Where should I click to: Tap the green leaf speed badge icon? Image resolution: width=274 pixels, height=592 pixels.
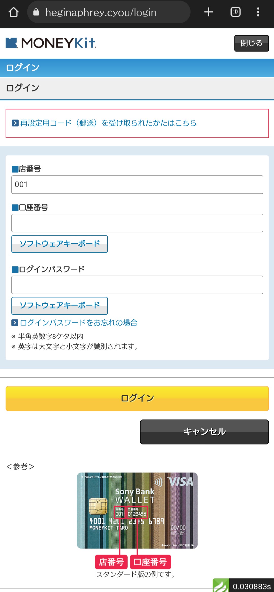(221, 585)
